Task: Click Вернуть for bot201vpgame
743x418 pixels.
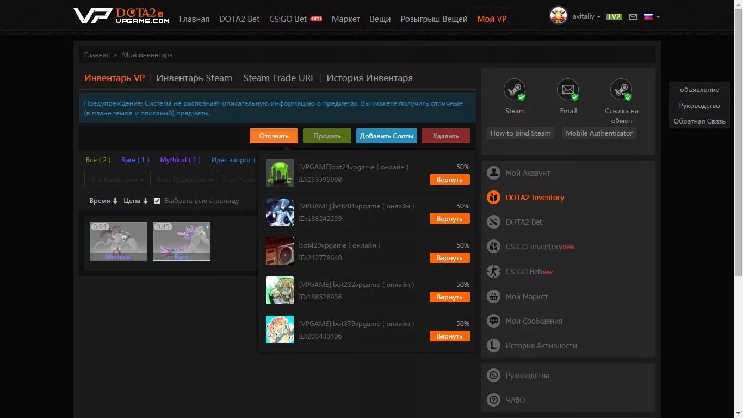Action: tap(449, 219)
